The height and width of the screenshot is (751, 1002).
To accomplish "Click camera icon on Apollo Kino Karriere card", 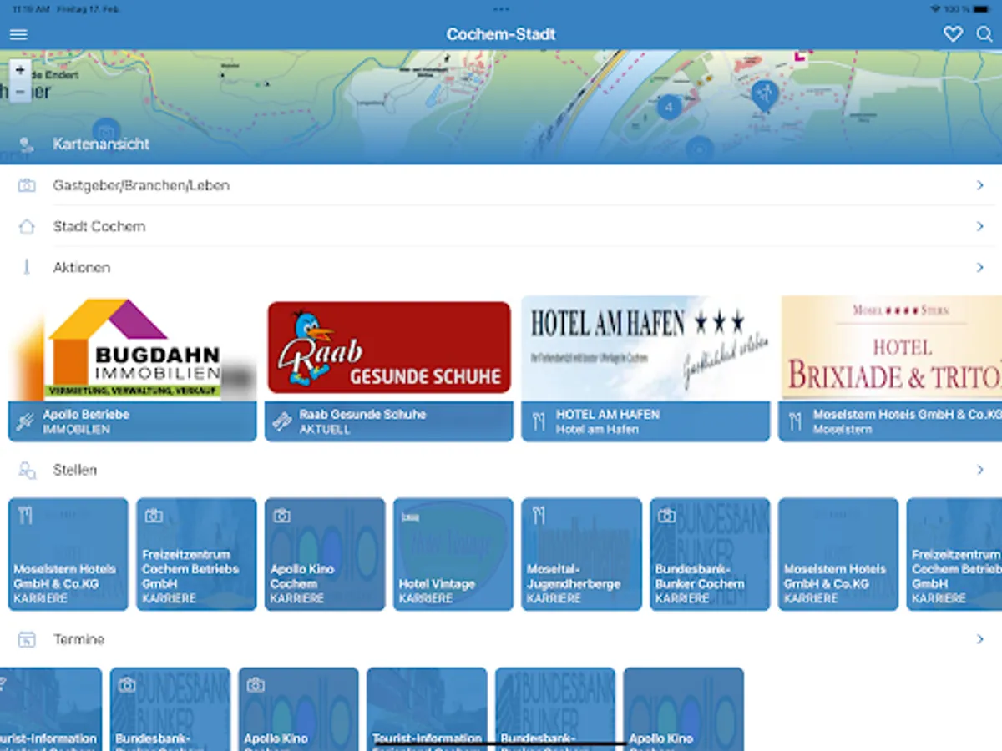I will pos(282,516).
